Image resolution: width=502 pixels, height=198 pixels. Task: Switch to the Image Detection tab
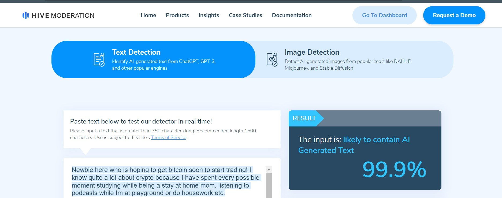[x=354, y=59]
